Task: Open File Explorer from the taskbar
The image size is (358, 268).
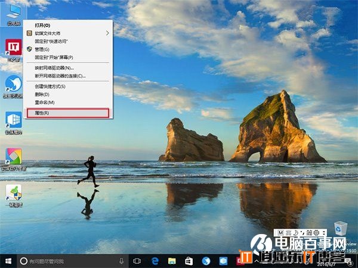Action: (172, 261)
